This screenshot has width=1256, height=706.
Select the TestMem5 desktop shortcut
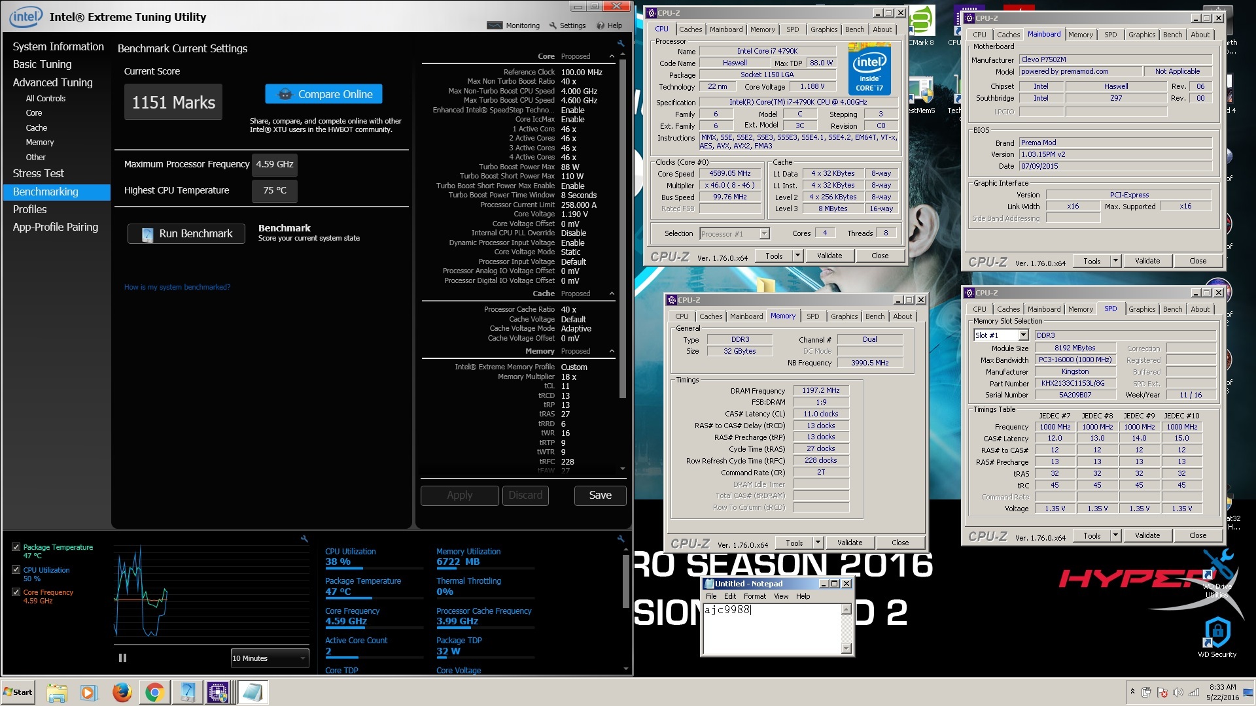[x=921, y=95]
